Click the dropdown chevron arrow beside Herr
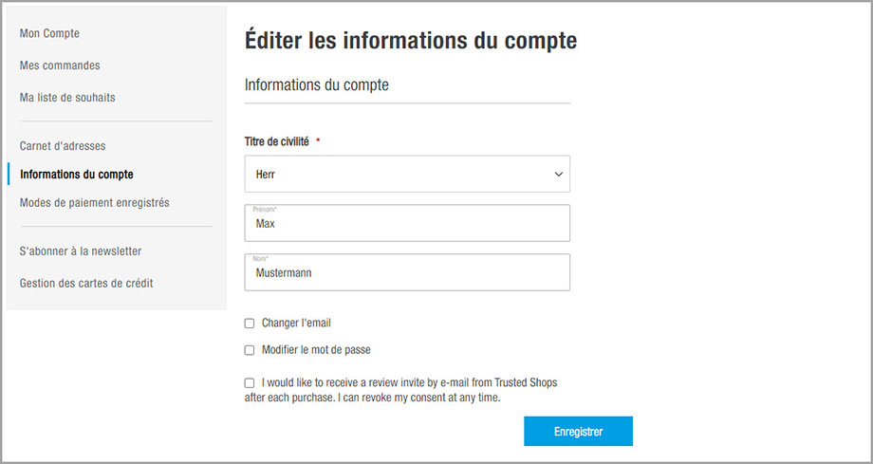Screen dimensions: 873x464 (557, 175)
